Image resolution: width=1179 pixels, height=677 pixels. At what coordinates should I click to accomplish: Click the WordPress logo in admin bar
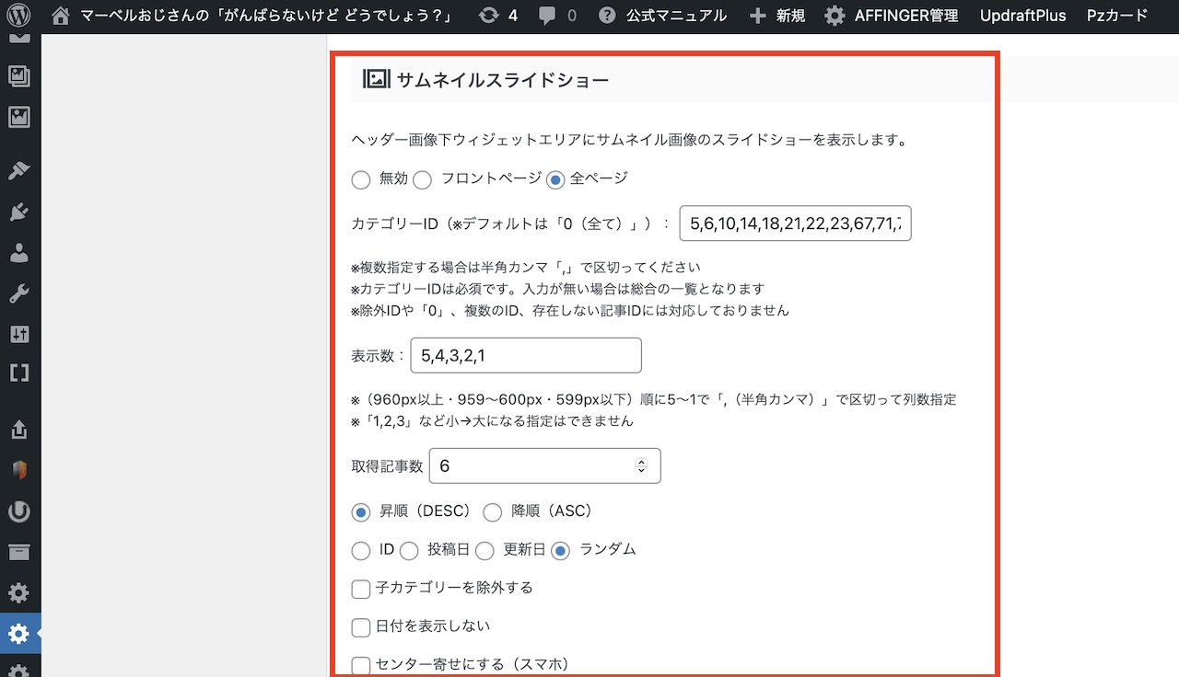[19, 16]
